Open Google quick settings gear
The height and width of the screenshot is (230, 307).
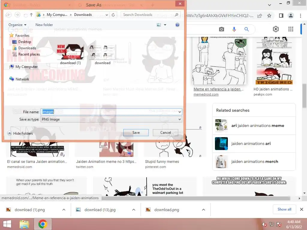coord(276,29)
